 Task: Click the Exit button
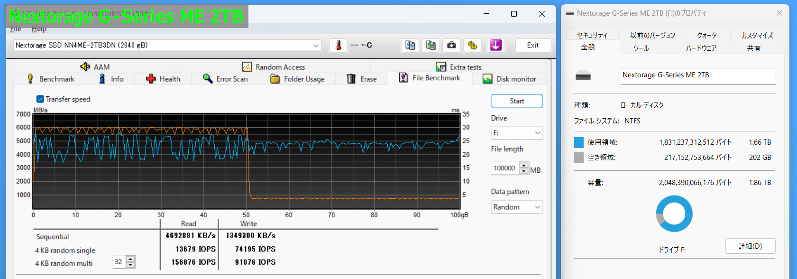point(533,45)
